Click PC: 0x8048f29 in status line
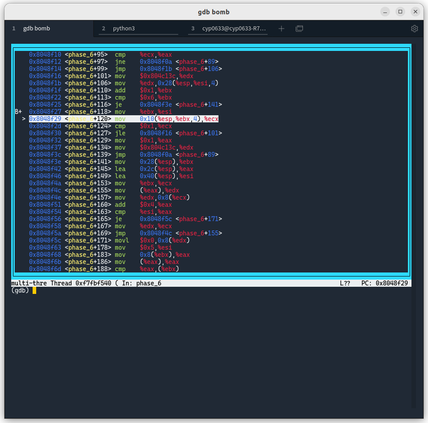Image resolution: width=428 pixels, height=423 pixels. coord(384,283)
